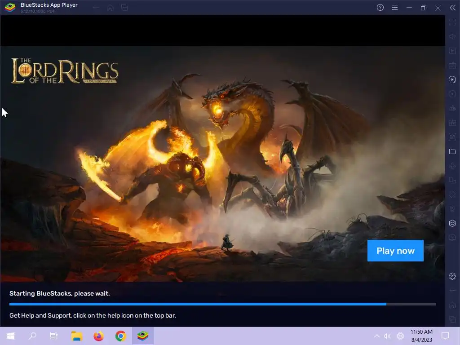Click the Home icon in the title bar
The width and height of the screenshot is (460, 345).
(110, 8)
